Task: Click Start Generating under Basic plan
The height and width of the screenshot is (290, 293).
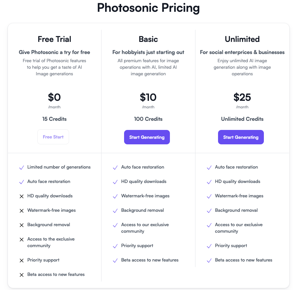Action: point(147,137)
